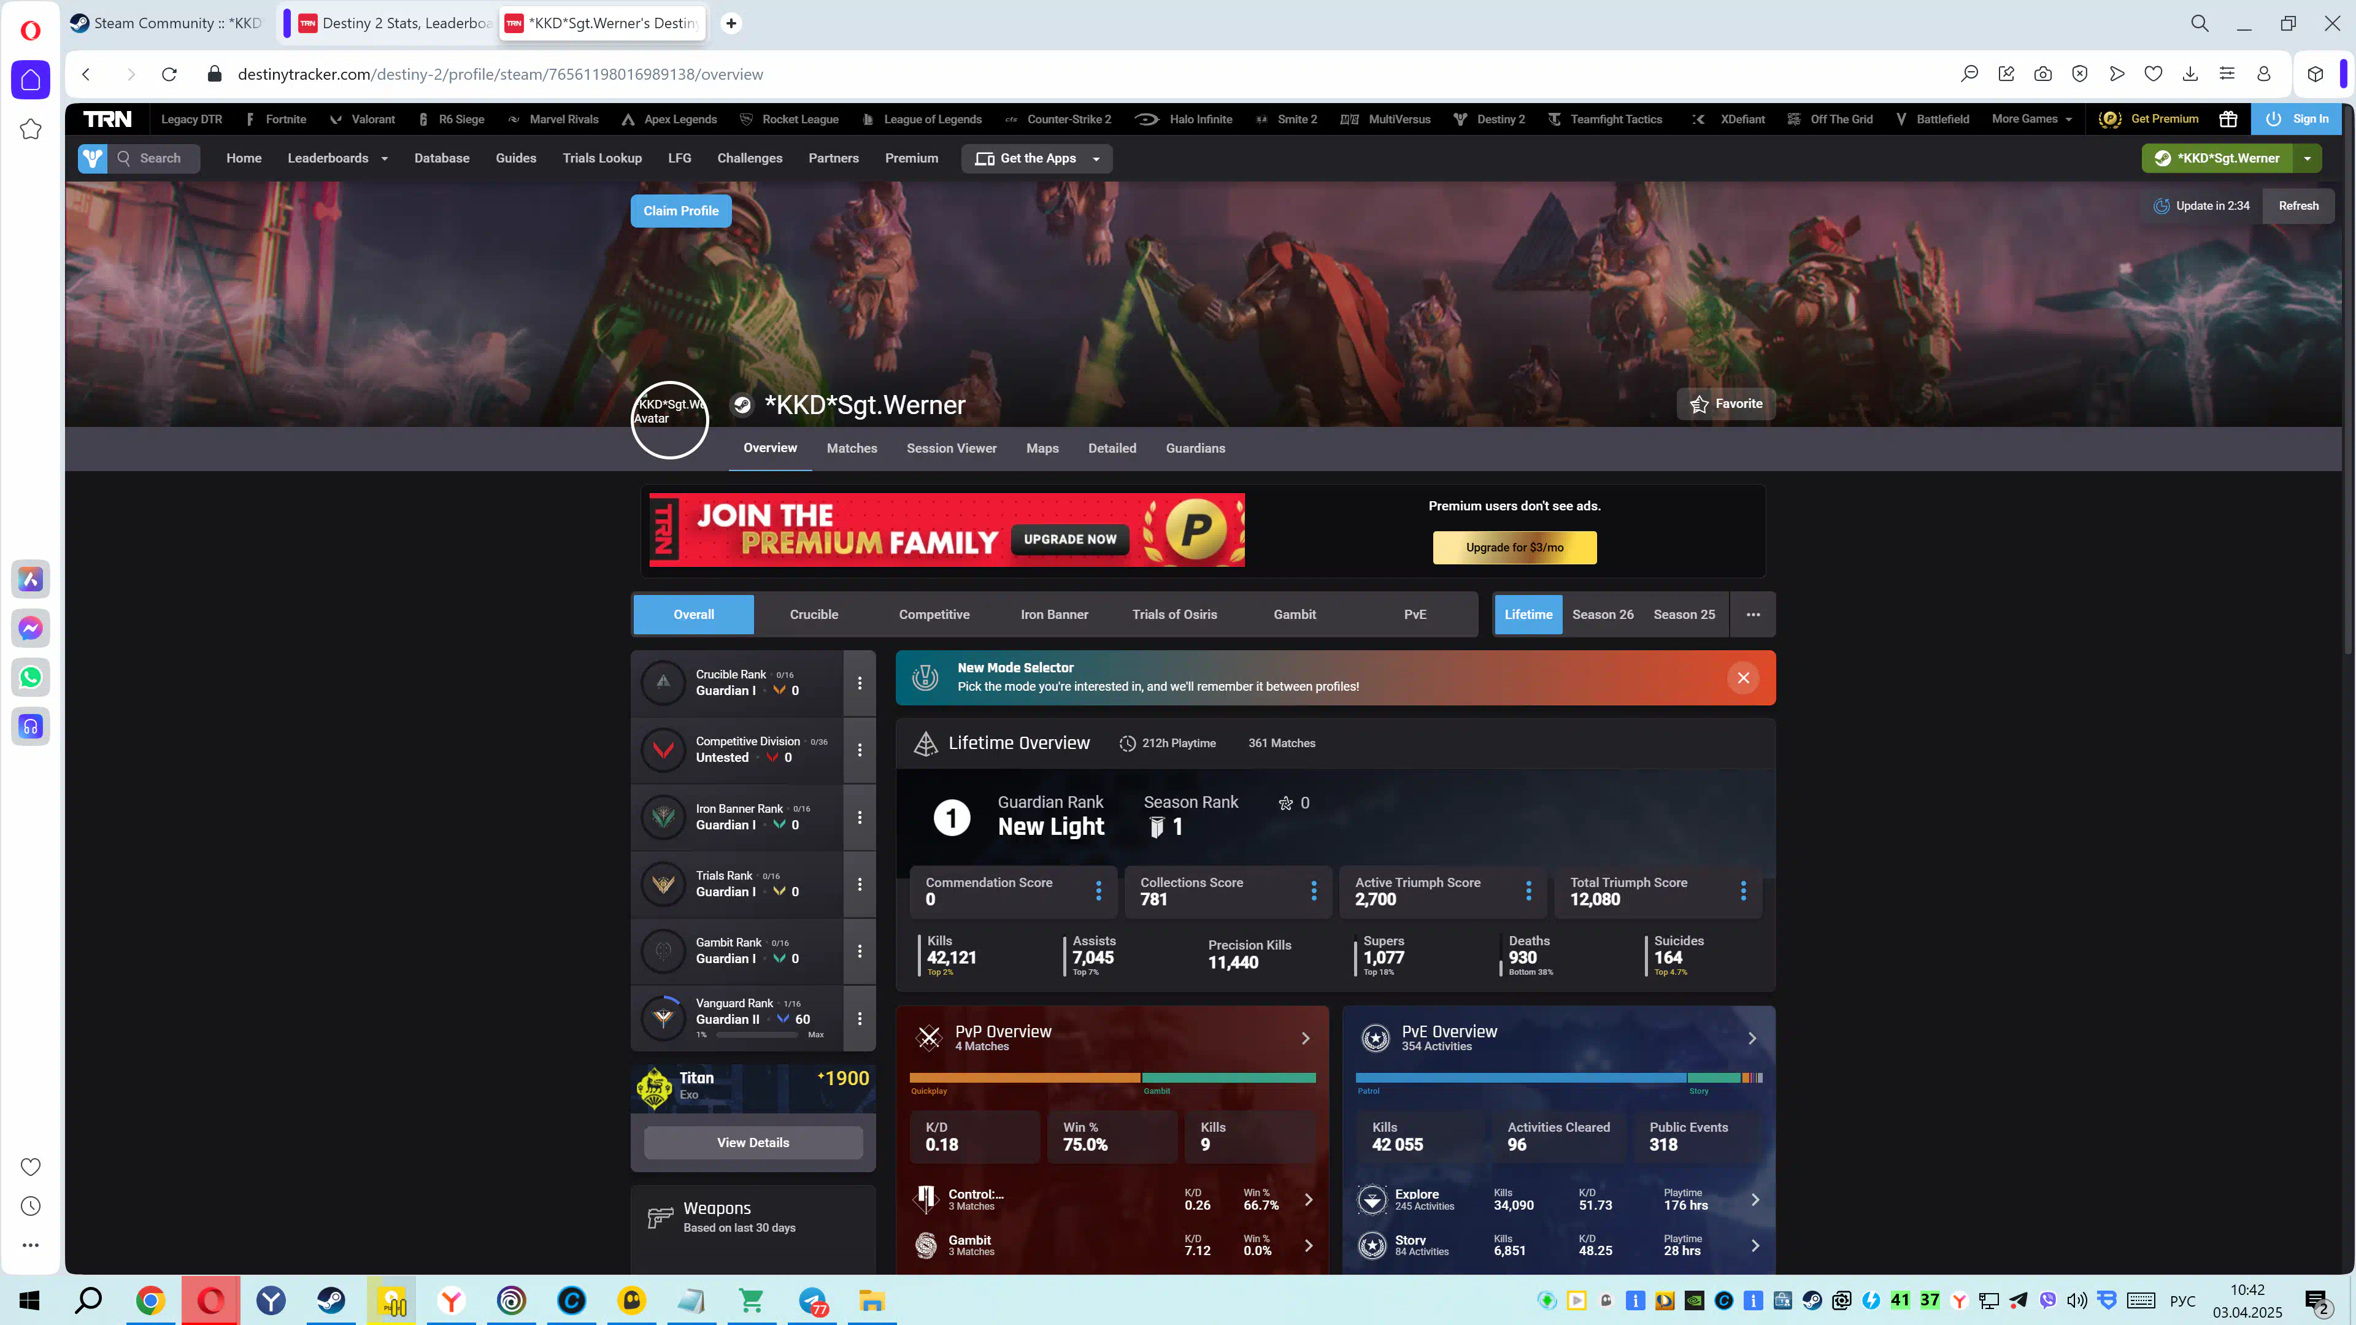Image resolution: width=2356 pixels, height=1325 pixels.
Task: Click View Details for Titan
Action: point(753,1142)
